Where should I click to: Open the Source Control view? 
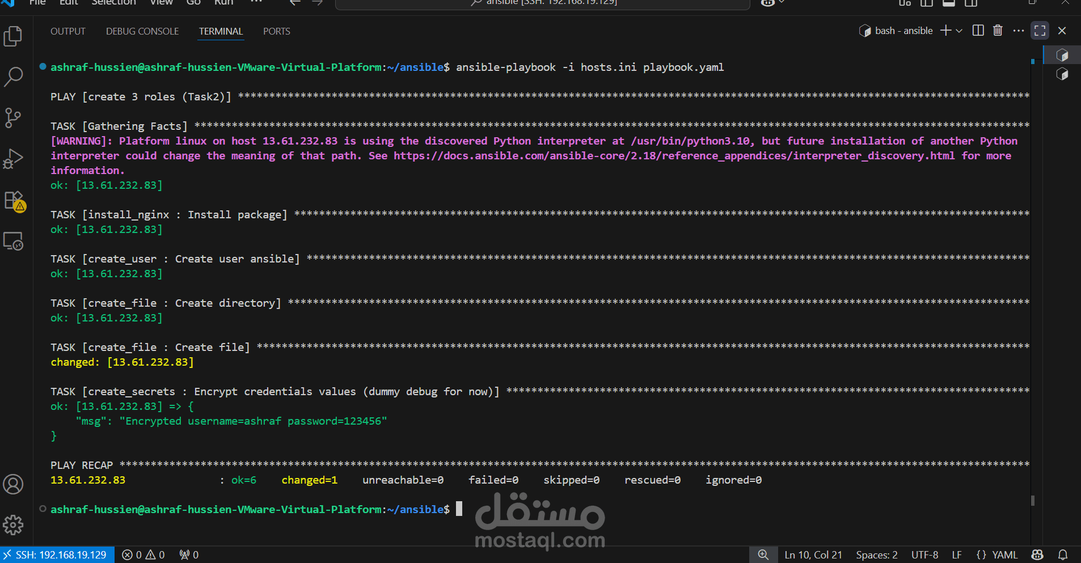pos(13,118)
